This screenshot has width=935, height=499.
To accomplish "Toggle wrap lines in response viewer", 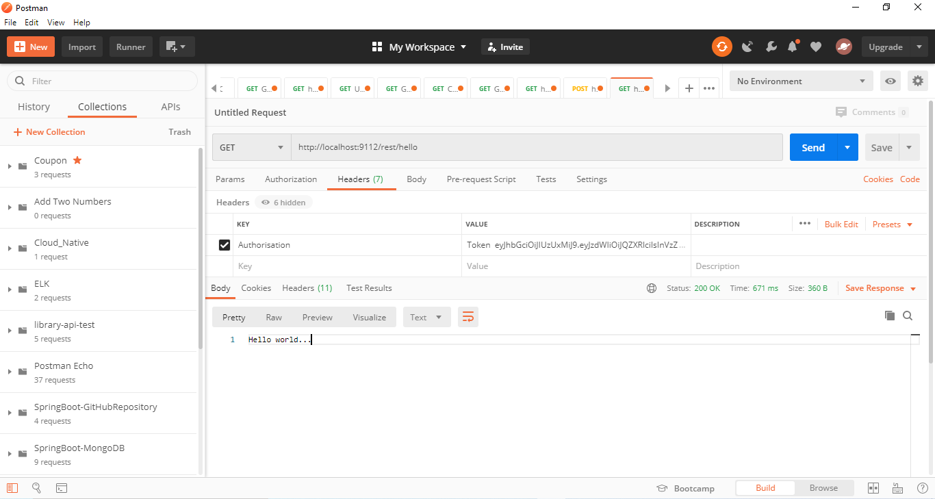I will tap(468, 316).
